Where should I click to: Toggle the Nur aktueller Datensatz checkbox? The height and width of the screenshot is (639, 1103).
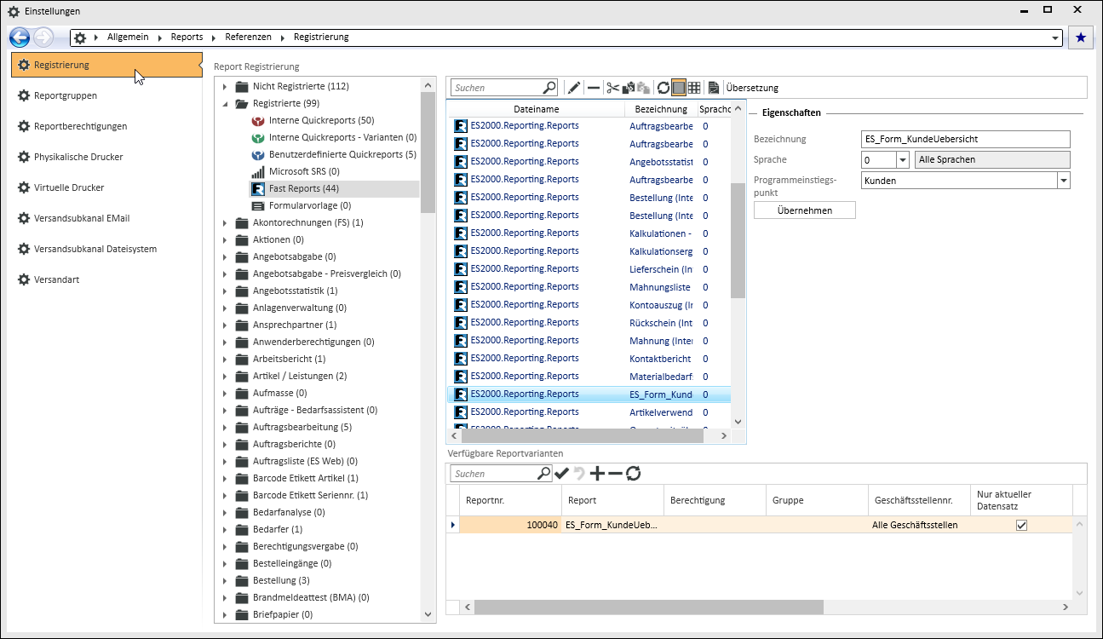(1021, 525)
